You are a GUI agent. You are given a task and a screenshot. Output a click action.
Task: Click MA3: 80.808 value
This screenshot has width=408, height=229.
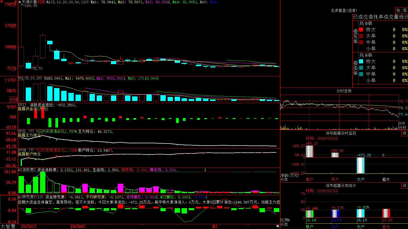(157, 2)
